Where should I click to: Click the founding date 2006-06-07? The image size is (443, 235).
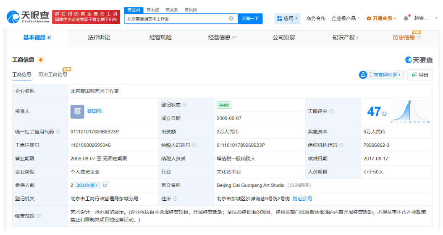pos(229,118)
